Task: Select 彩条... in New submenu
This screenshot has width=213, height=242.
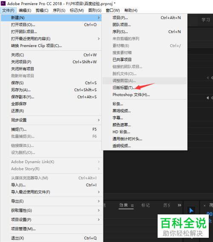Action: (144, 104)
